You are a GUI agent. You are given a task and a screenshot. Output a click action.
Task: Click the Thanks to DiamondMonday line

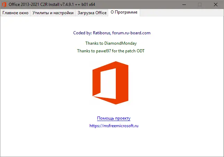point(111,43)
